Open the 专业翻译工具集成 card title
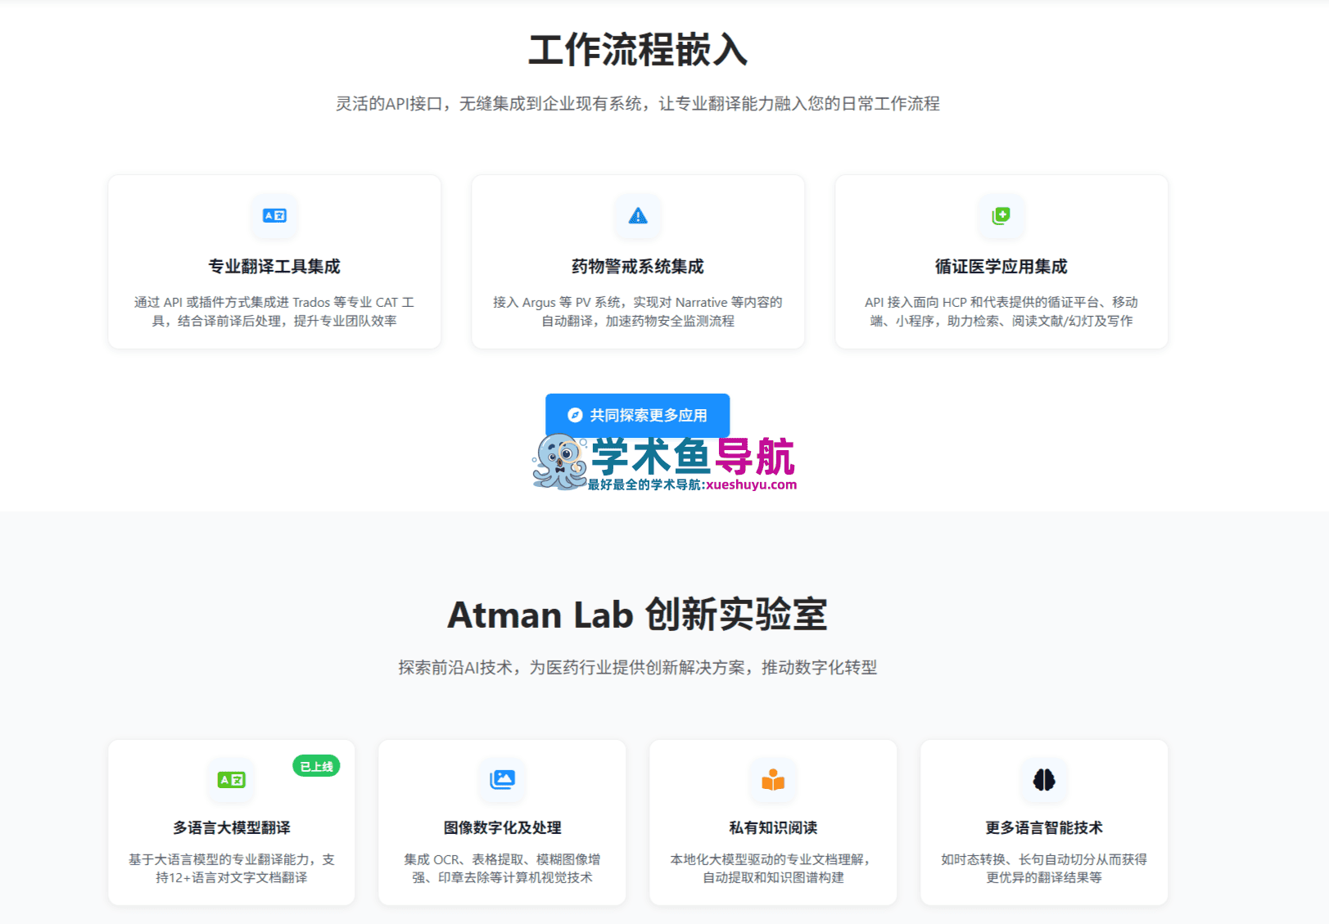The height and width of the screenshot is (924, 1329). 274,267
